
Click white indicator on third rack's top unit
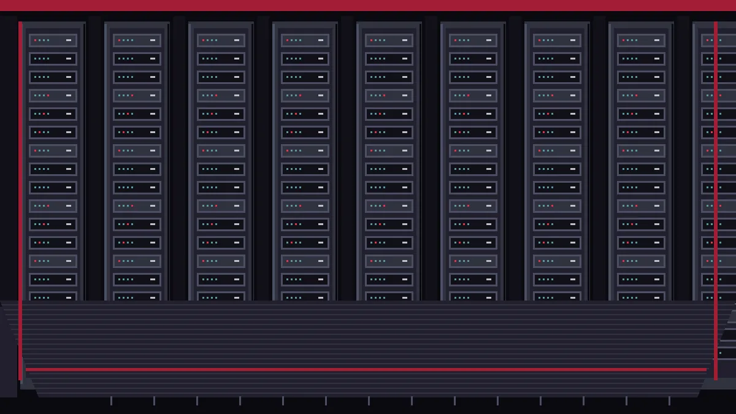(x=237, y=40)
